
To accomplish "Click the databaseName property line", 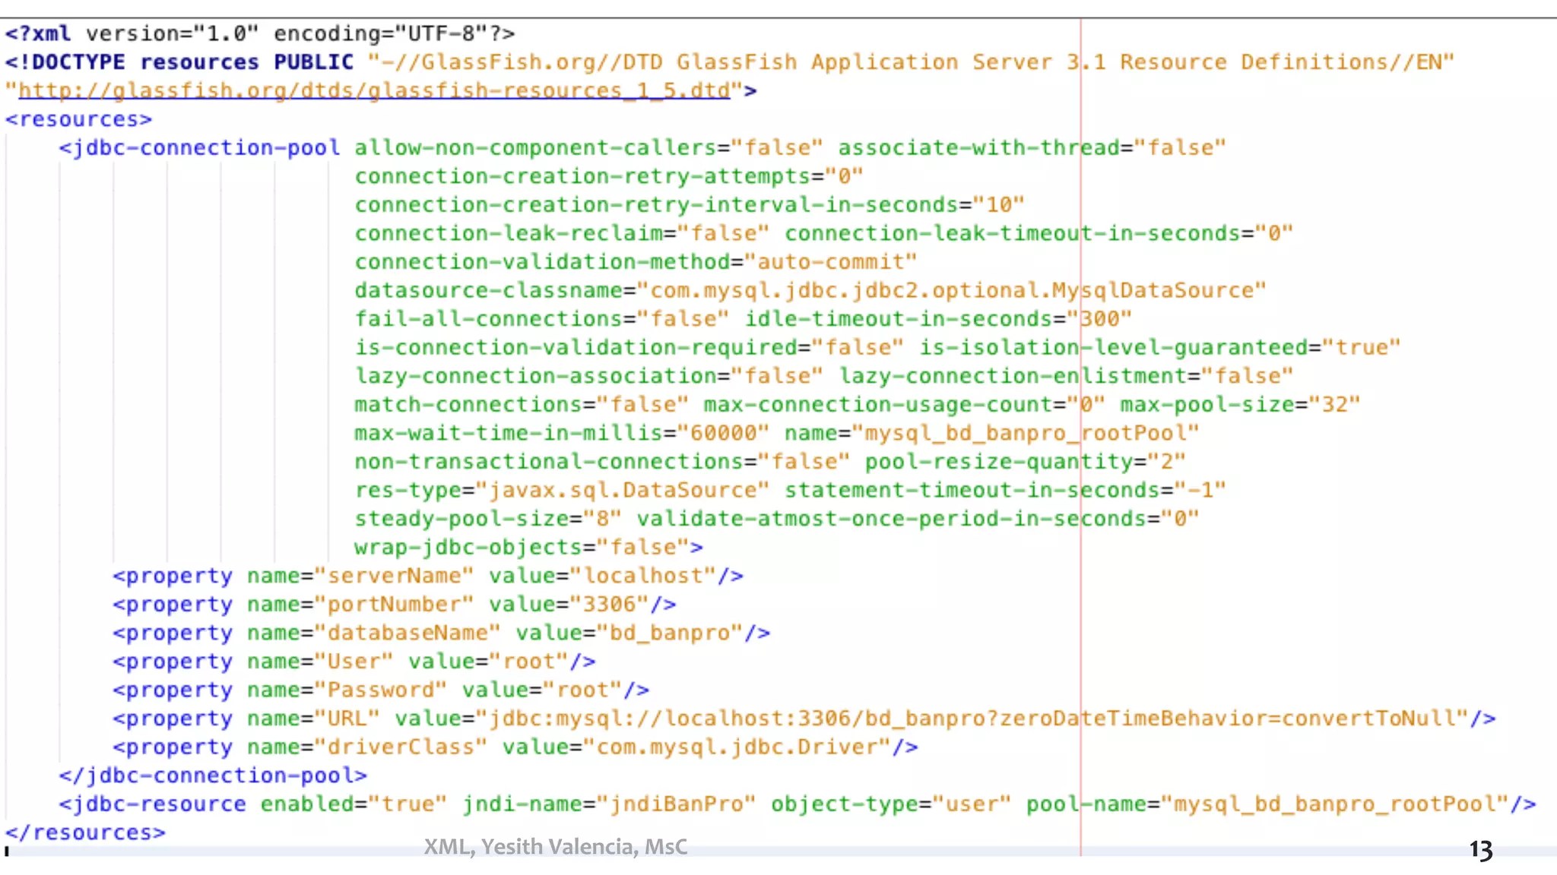I will pos(442,633).
